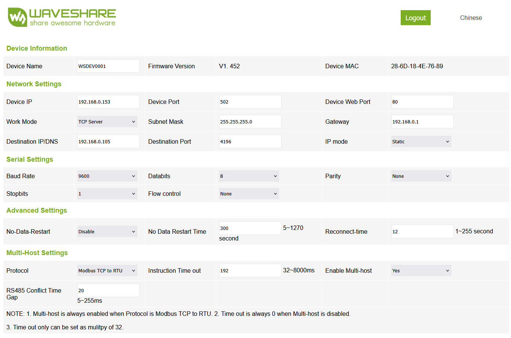Expand the Stopbits dropdown

point(107,194)
